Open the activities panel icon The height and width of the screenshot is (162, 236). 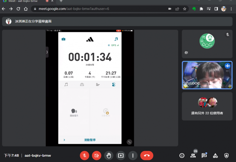215,156
